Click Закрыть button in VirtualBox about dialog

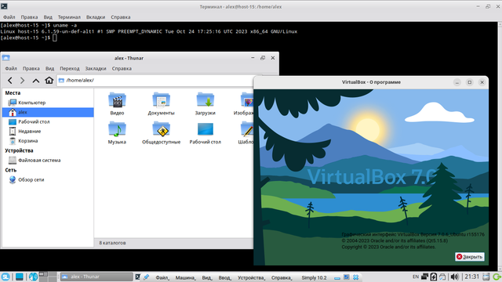[x=470, y=257]
